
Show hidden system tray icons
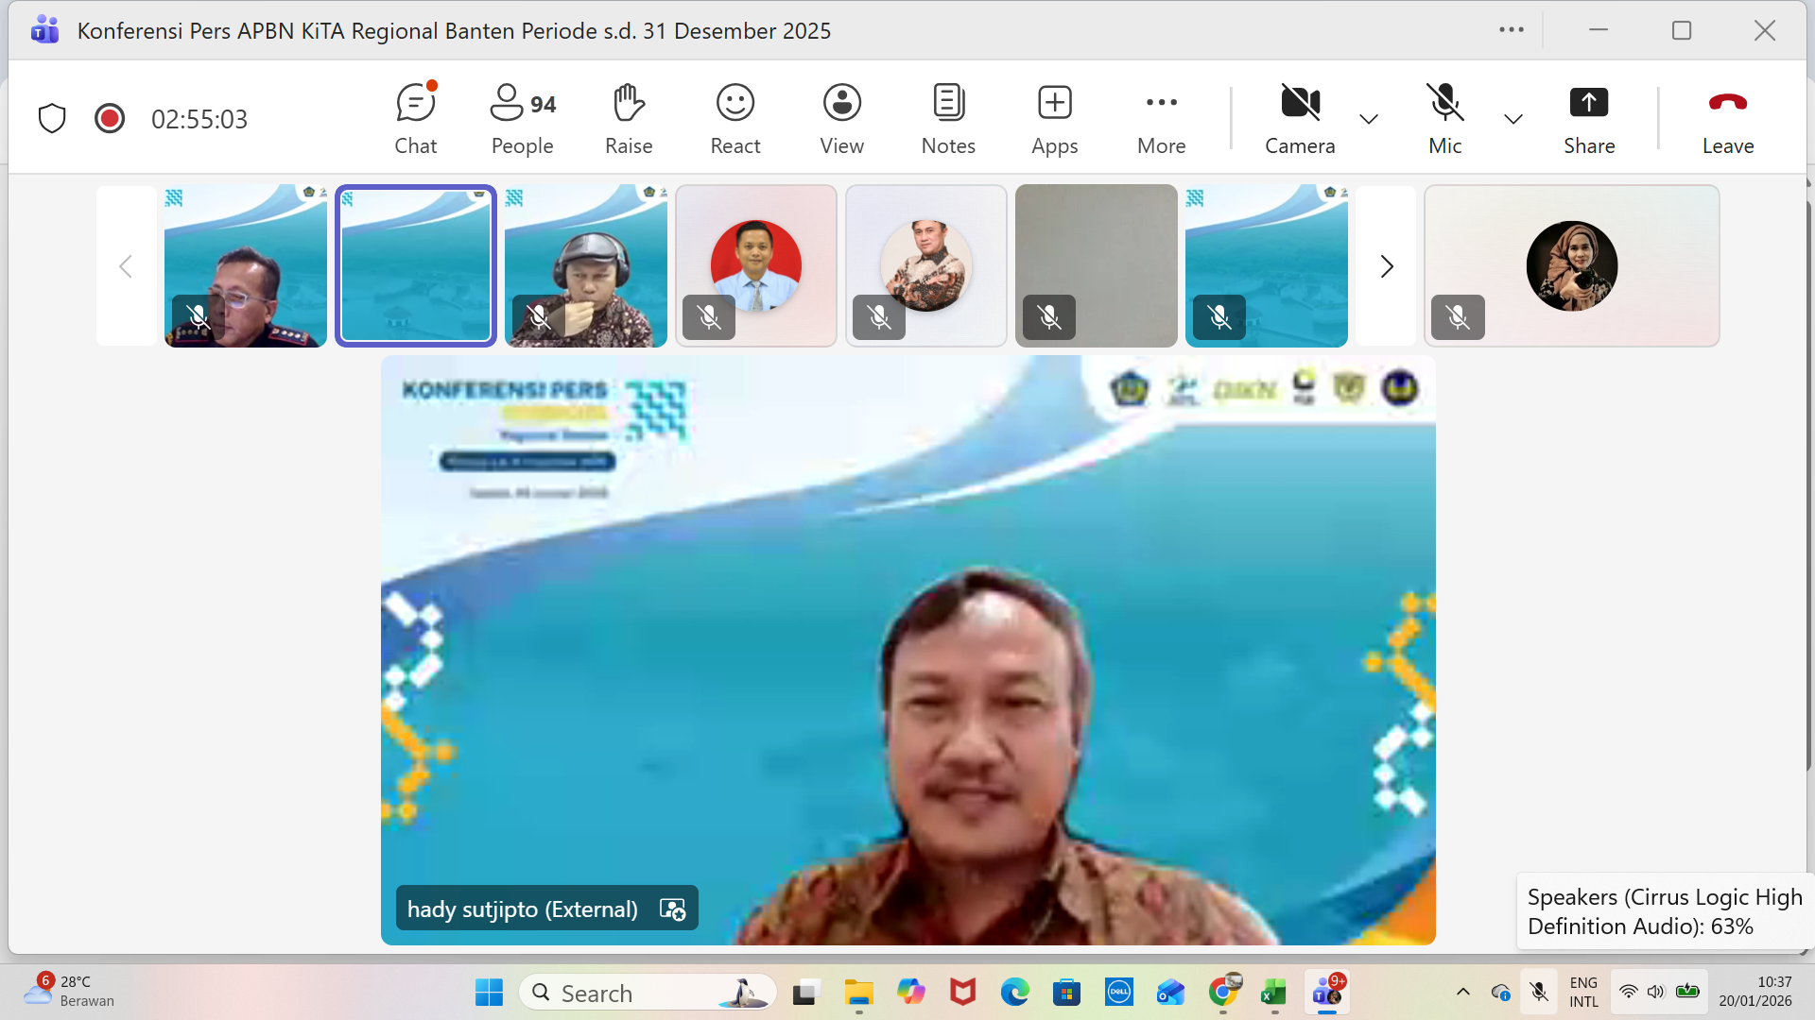pos(1463,992)
